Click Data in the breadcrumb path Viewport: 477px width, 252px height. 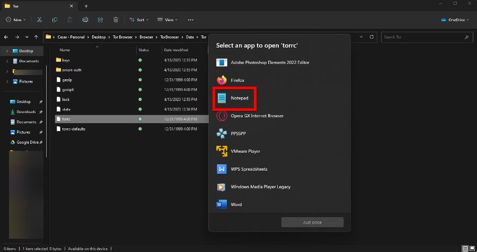point(190,37)
